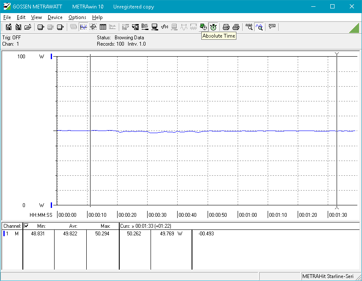The width and height of the screenshot is (362, 281).
Task: Toggle the blue curve zoom magnifier icon
Action: pos(259,27)
